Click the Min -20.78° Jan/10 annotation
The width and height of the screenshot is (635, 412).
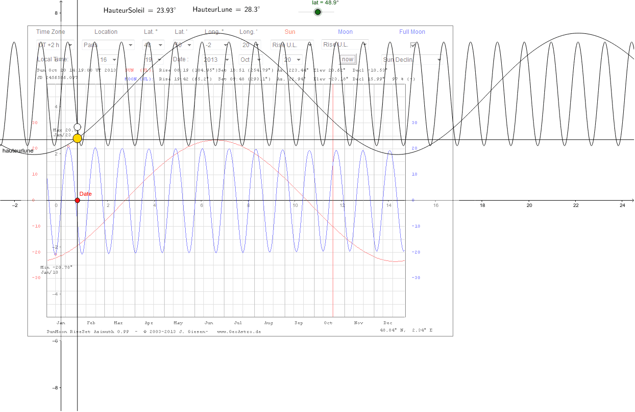(x=56, y=269)
